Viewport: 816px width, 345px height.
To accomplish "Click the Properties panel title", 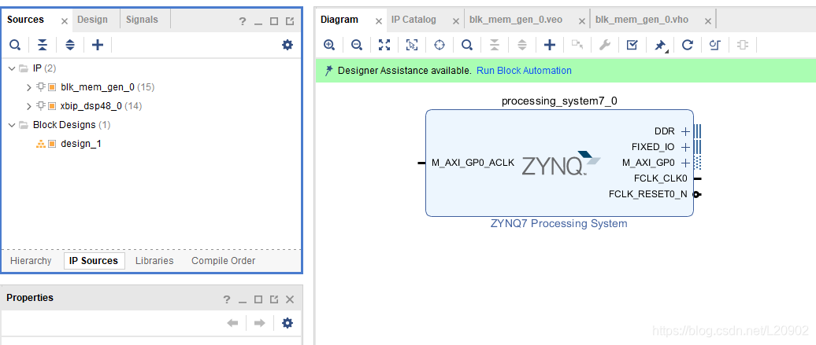I will click(x=30, y=298).
